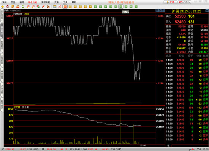Screen dimensions: 209x151
Task: Click the 交易 lightning trade button
Action: tap(170, 2)
